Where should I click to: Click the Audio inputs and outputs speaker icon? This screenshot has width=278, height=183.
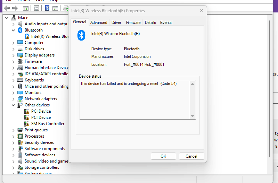tap(20, 24)
